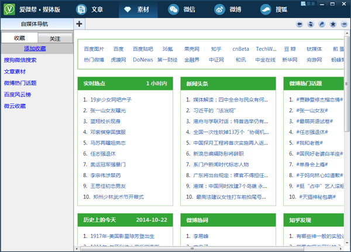Open the 中金在线 site link
This screenshot has width=351, height=252.
click(265, 60)
